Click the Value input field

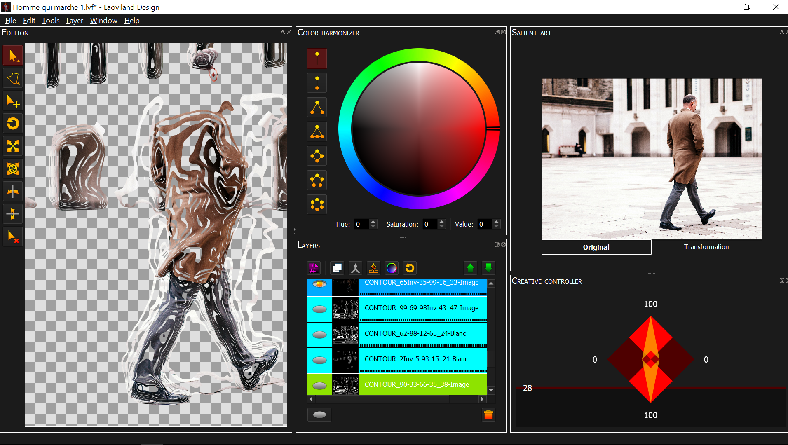coord(485,224)
